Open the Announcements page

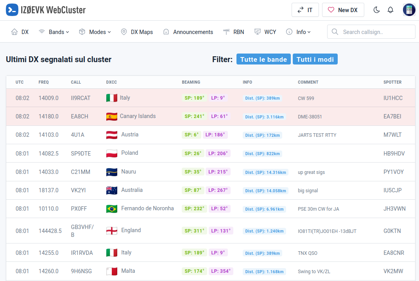(188, 32)
